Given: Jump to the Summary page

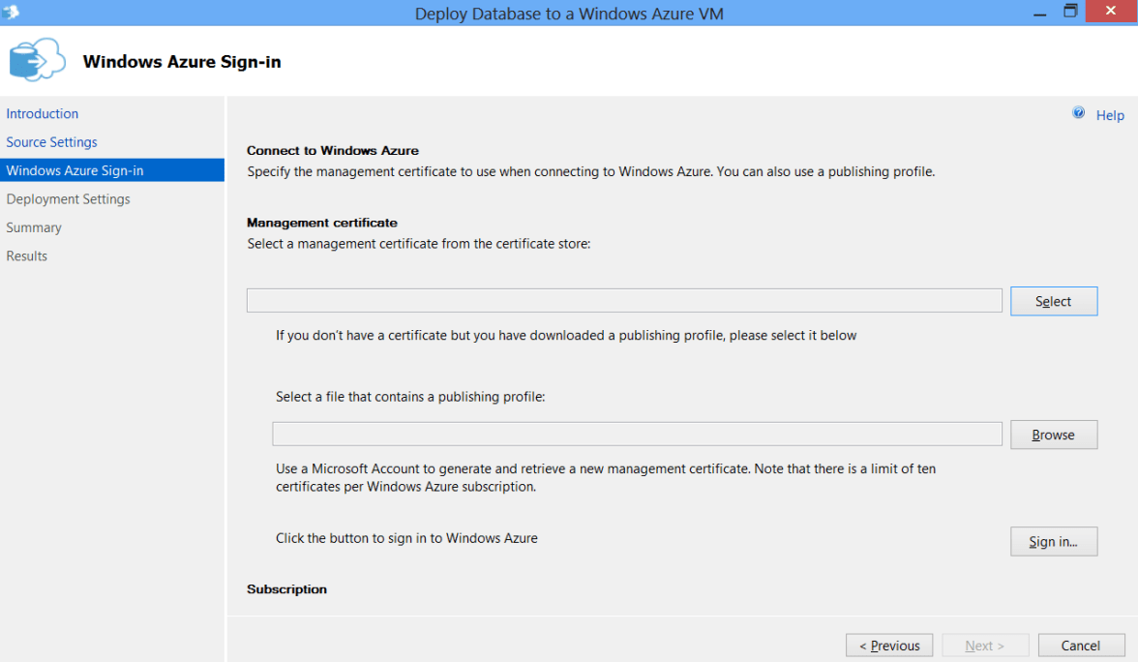Looking at the screenshot, I should pyautogui.click(x=34, y=227).
